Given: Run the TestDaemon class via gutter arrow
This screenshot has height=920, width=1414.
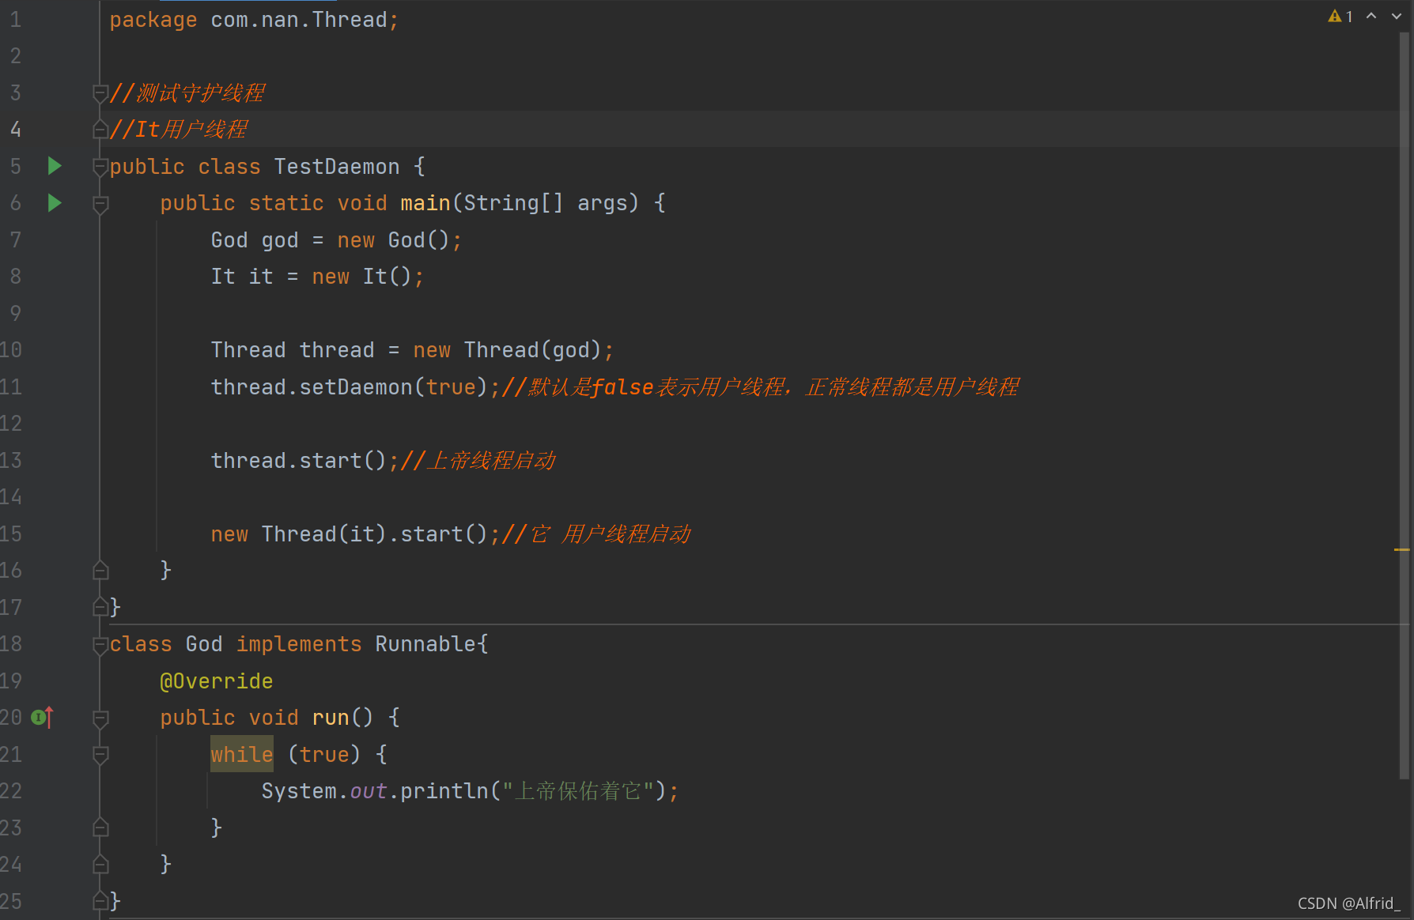Looking at the screenshot, I should (x=55, y=166).
